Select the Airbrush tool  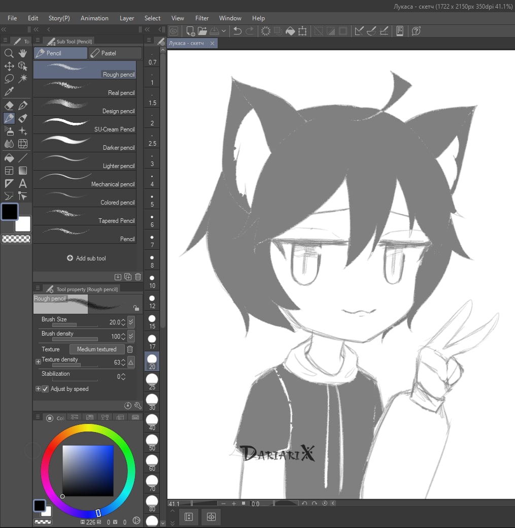coord(9,131)
